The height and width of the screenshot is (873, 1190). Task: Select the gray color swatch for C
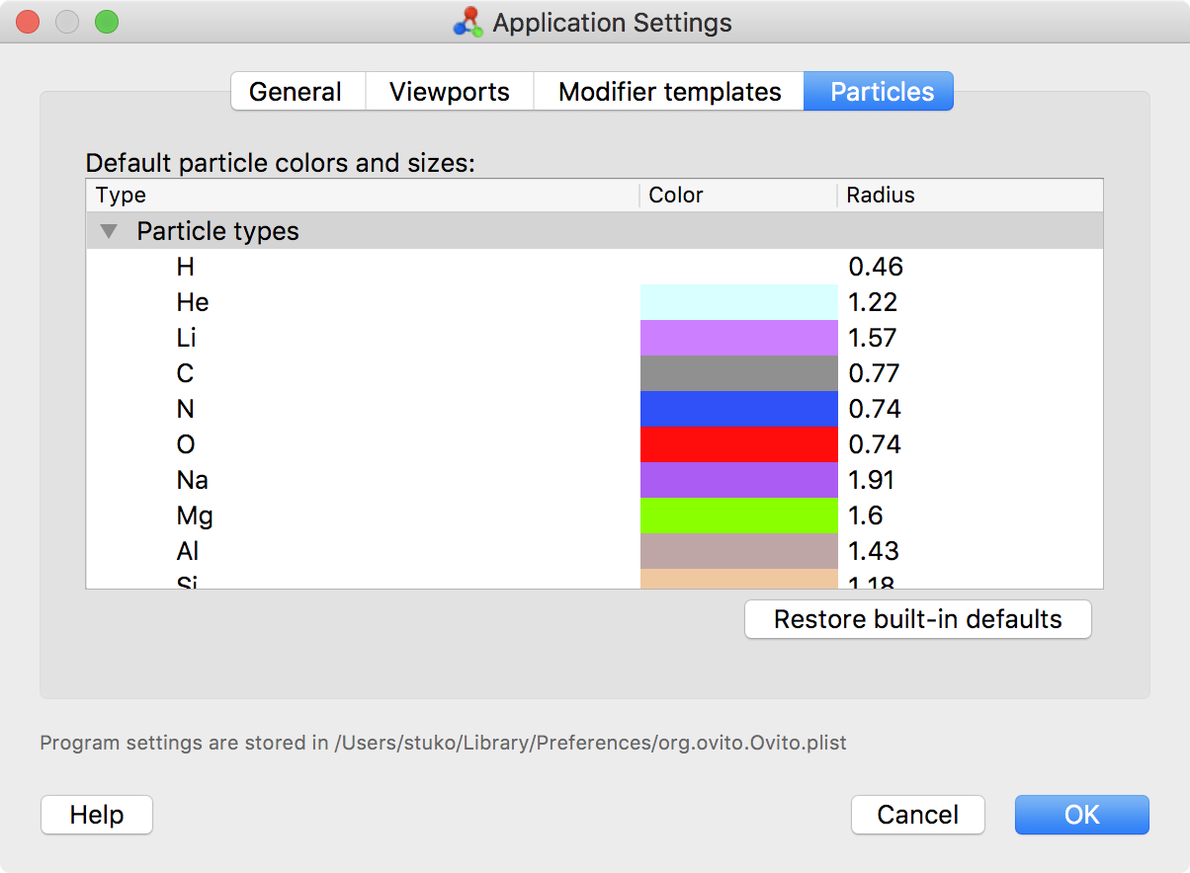(738, 373)
